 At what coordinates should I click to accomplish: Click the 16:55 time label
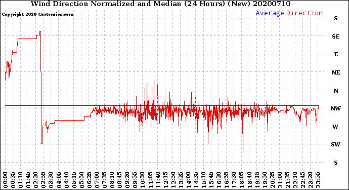pyautogui.click(x=227, y=180)
